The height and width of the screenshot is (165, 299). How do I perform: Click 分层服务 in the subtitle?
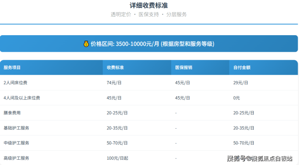(177, 14)
